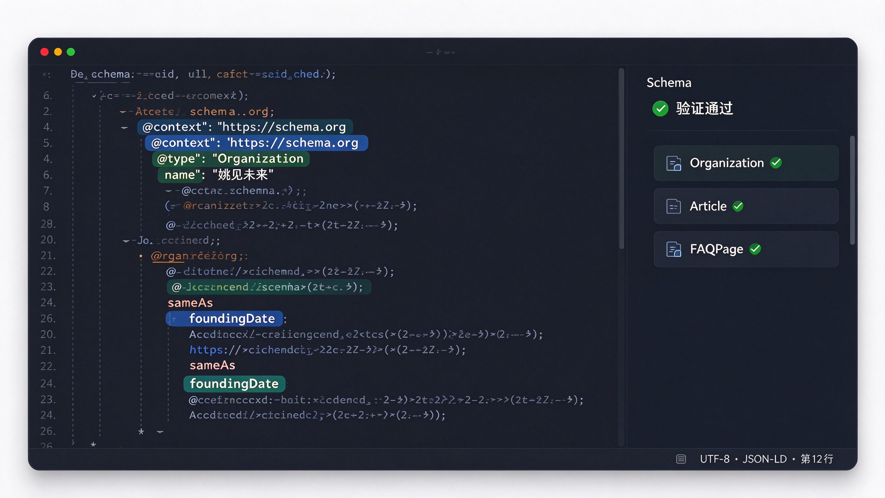Click the FAQPage schema document icon

[x=673, y=249]
